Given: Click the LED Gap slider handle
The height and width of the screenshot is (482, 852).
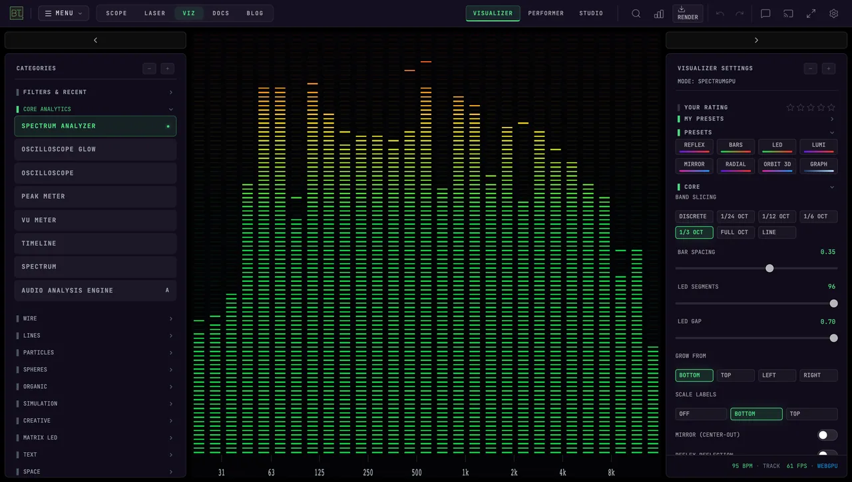Looking at the screenshot, I should coord(833,338).
